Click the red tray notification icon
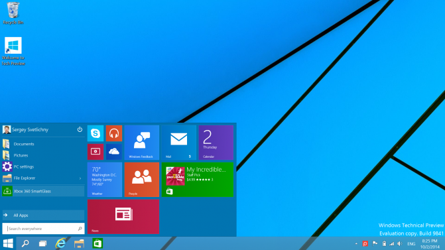 click(365, 243)
